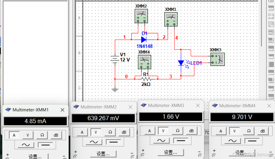Set XMM1 to voltmeter mode V

[28, 135]
